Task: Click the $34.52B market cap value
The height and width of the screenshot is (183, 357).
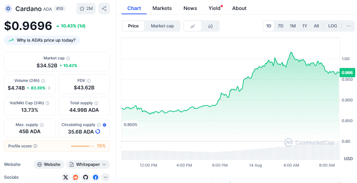Action: [47, 66]
